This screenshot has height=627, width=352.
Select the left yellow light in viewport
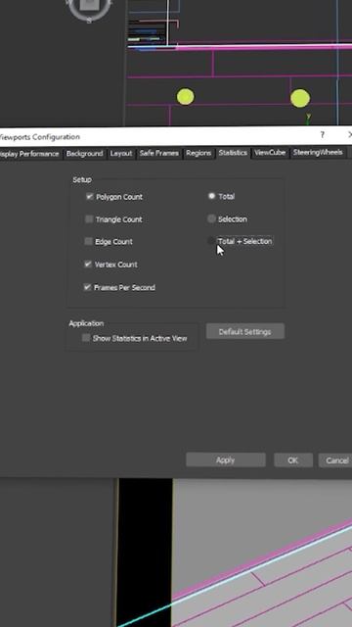pyautogui.click(x=185, y=97)
